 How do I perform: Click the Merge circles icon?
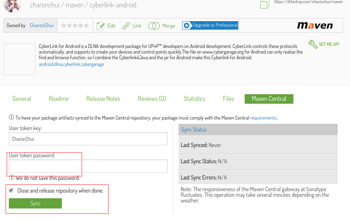point(154,26)
